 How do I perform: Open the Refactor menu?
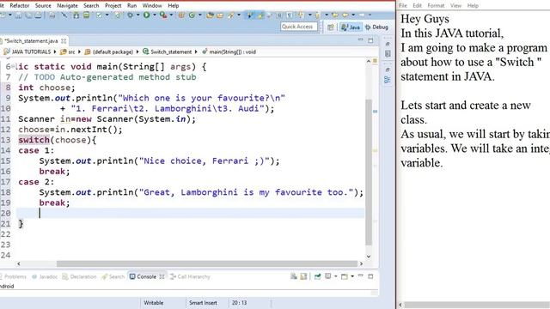tap(19, 6)
